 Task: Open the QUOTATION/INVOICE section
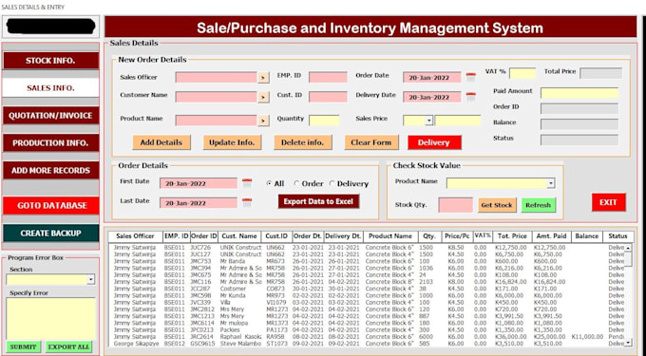click(50, 116)
